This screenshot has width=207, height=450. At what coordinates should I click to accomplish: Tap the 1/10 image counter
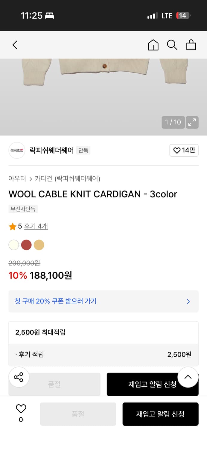tap(173, 122)
